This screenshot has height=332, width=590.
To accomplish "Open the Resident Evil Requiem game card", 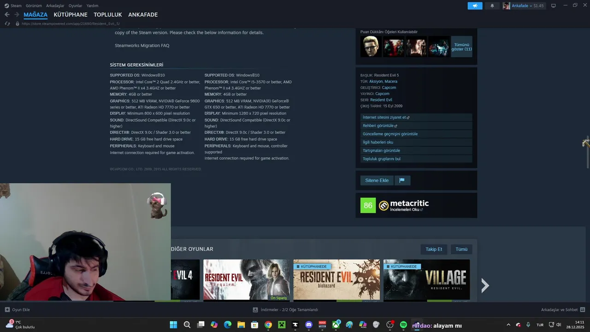I will pos(247,280).
